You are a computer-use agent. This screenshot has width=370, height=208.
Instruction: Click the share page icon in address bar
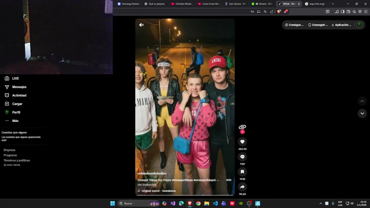pos(272,12)
